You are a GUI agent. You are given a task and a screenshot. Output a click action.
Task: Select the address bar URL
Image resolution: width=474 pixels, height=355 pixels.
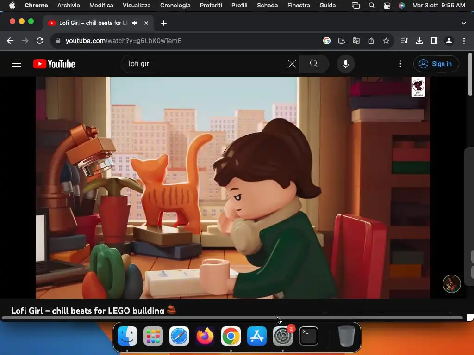click(123, 41)
